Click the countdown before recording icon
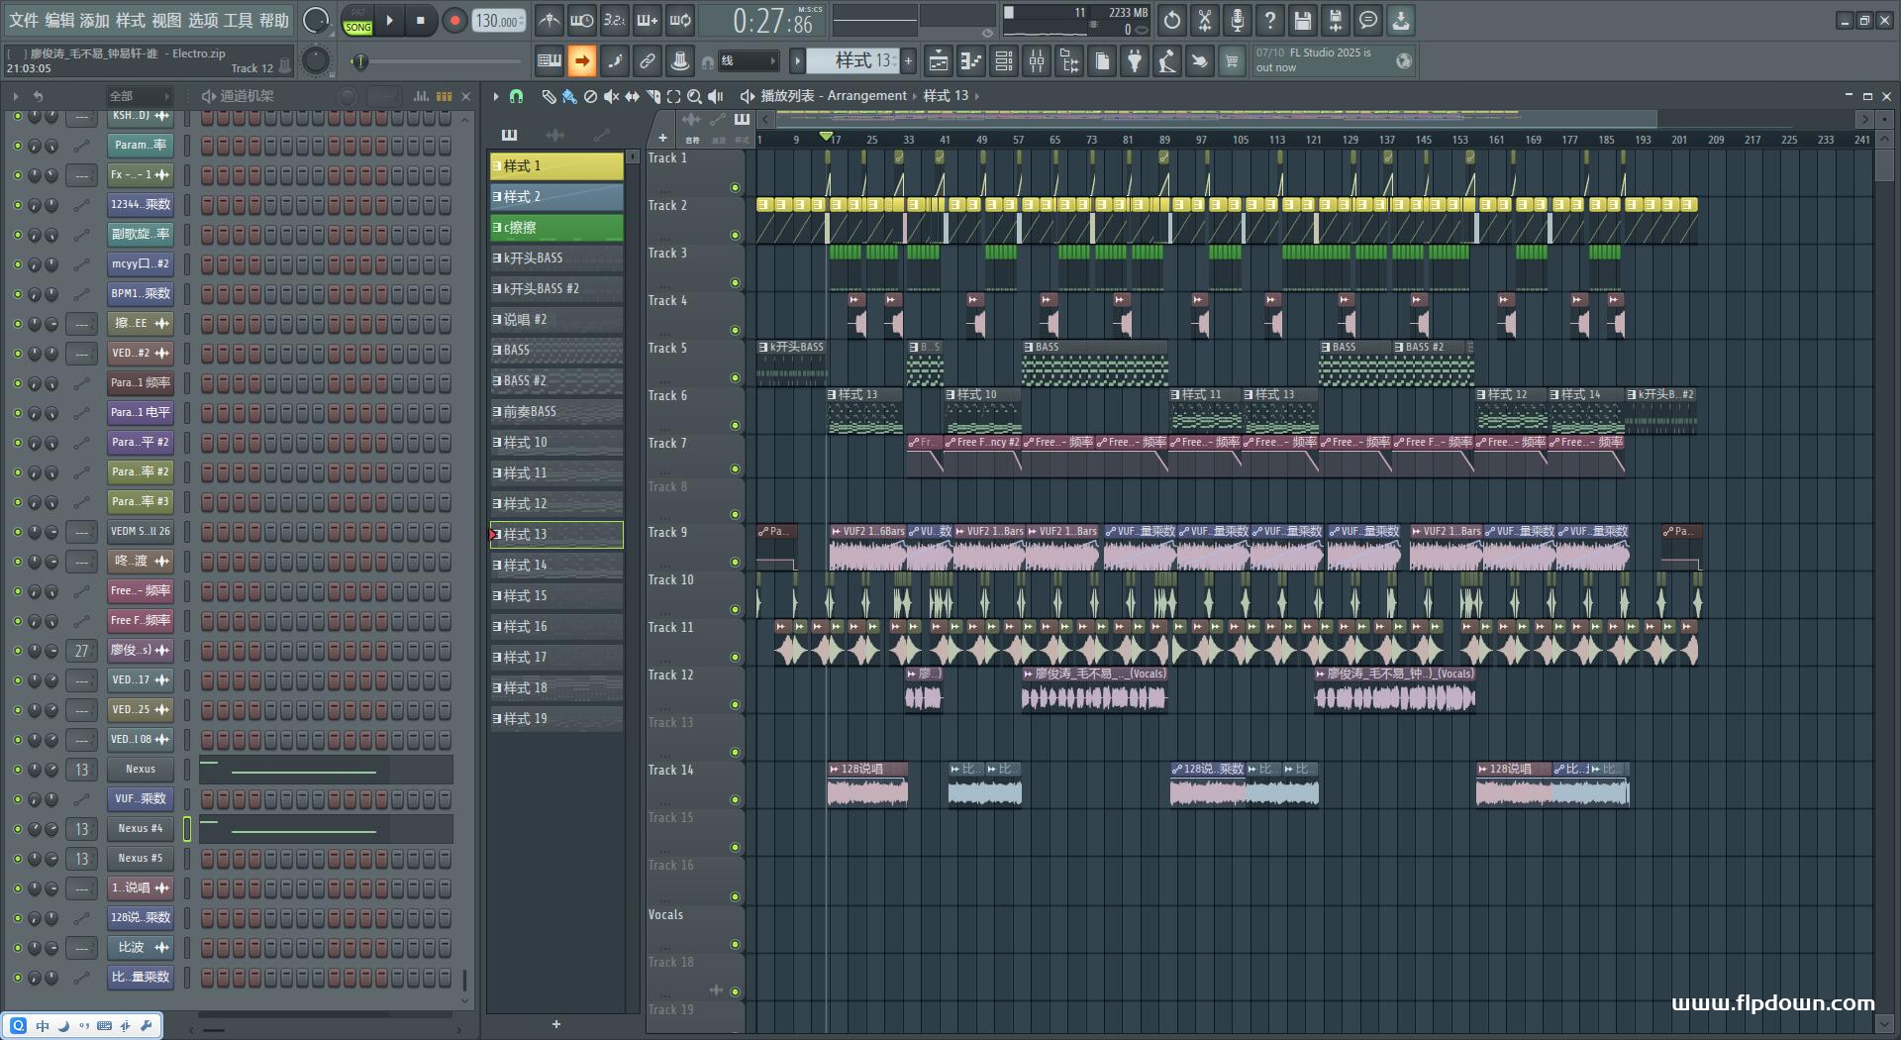 click(x=615, y=20)
